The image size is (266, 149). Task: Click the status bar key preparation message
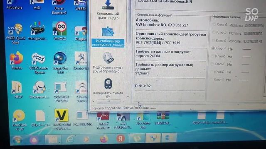click(124, 108)
